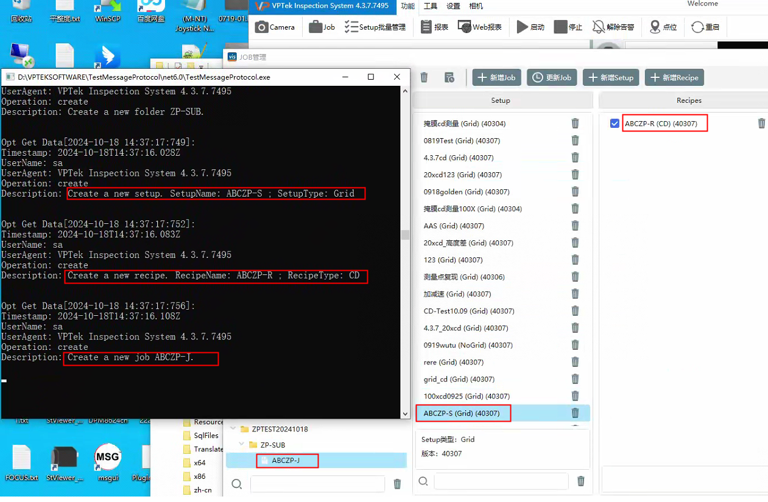Viewport: 768px width, 502px height.
Task: Delete the 123 (Grid) setup
Action: click(x=575, y=260)
